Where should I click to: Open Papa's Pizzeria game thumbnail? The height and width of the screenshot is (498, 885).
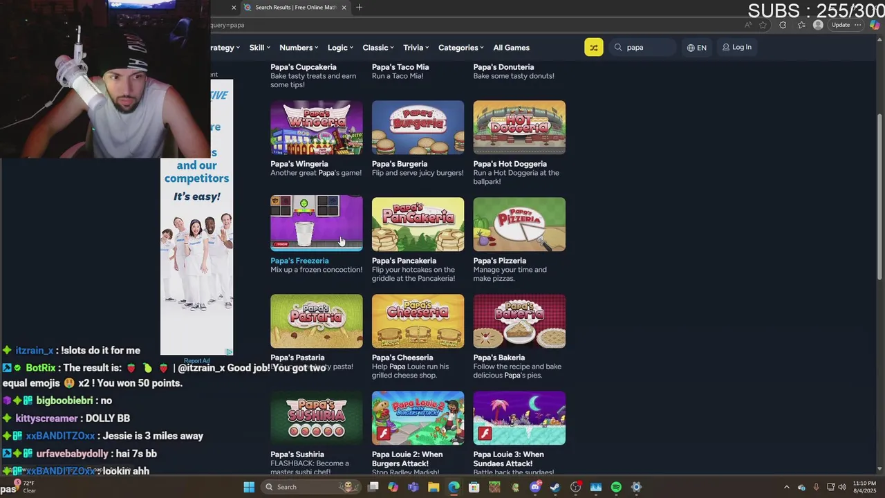pos(519,224)
